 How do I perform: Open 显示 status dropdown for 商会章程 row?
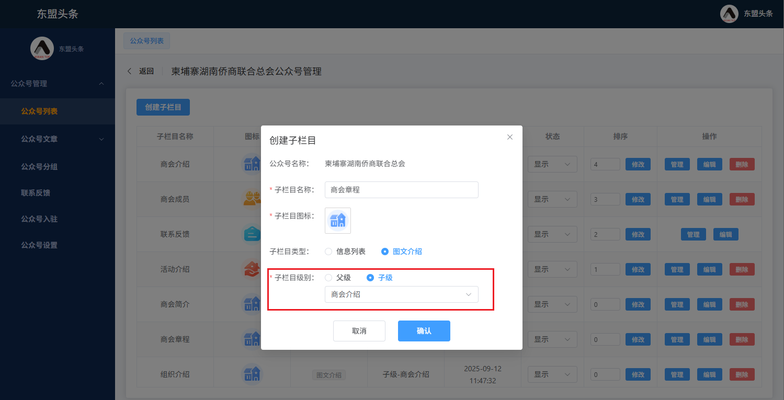pyautogui.click(x=552, y=339)
